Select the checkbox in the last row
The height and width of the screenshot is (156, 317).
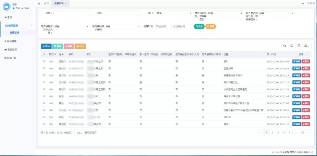click(x=44, y=124)
